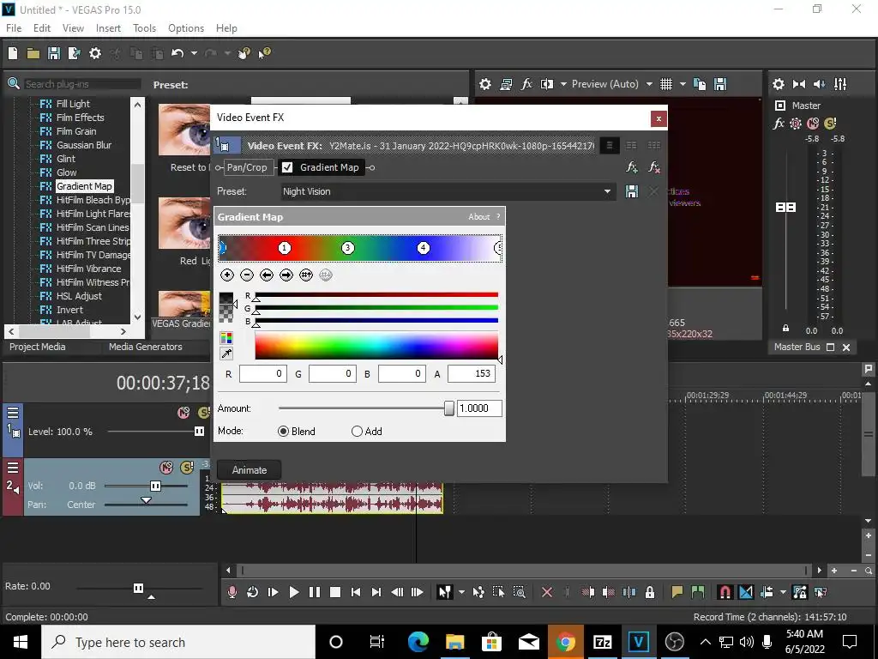
Task: Click the Alpha value field showing 153
Action: point(472,374)
